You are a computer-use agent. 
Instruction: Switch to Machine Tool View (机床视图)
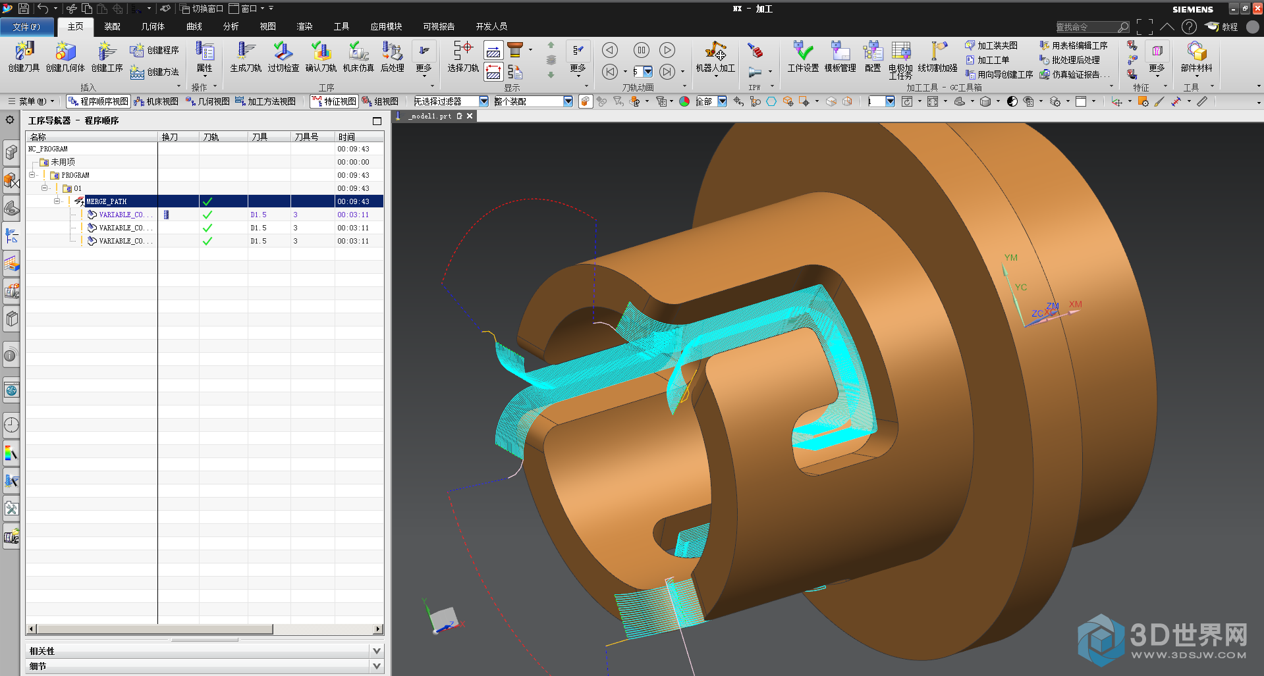[156, 101]
